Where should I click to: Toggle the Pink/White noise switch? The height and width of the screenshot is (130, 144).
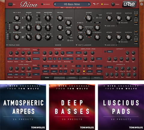point(68,39)
